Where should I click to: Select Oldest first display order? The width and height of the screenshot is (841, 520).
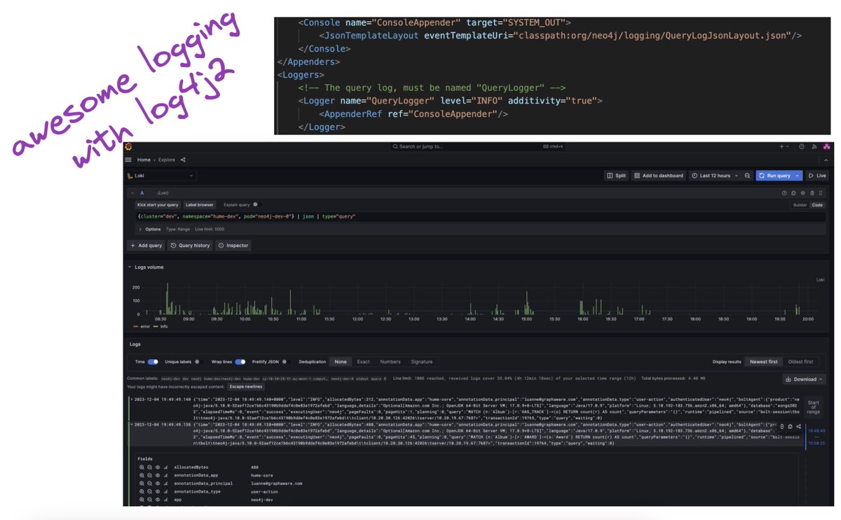pos(800,362)
